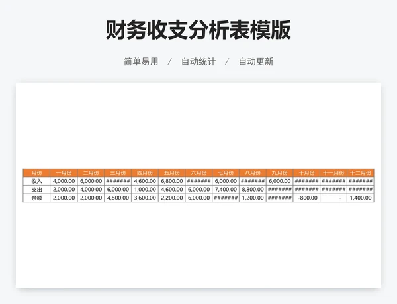The height and width of the screenshot is (304, 397).
Task: Click 收入 value 6,800.00 under 五月份
Action: click(x=172, y=181)
